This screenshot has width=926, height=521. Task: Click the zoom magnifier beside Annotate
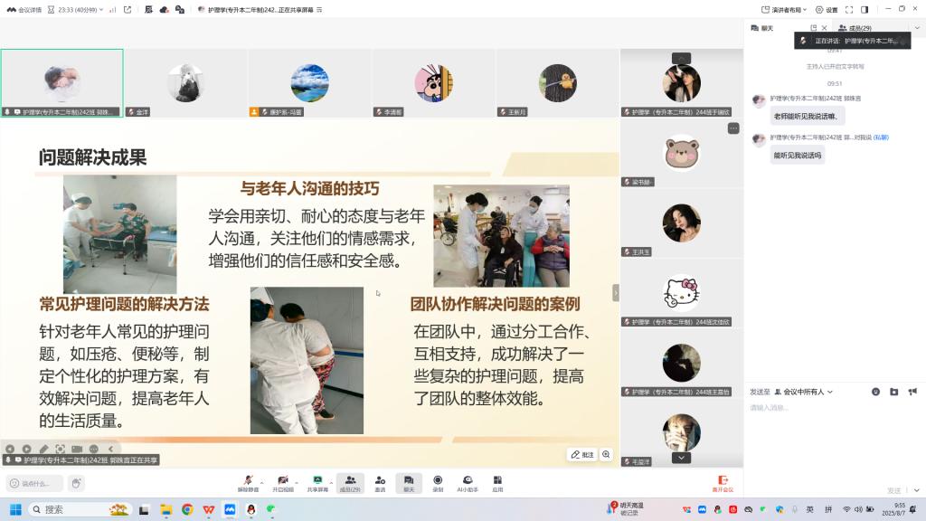point(607,455)
